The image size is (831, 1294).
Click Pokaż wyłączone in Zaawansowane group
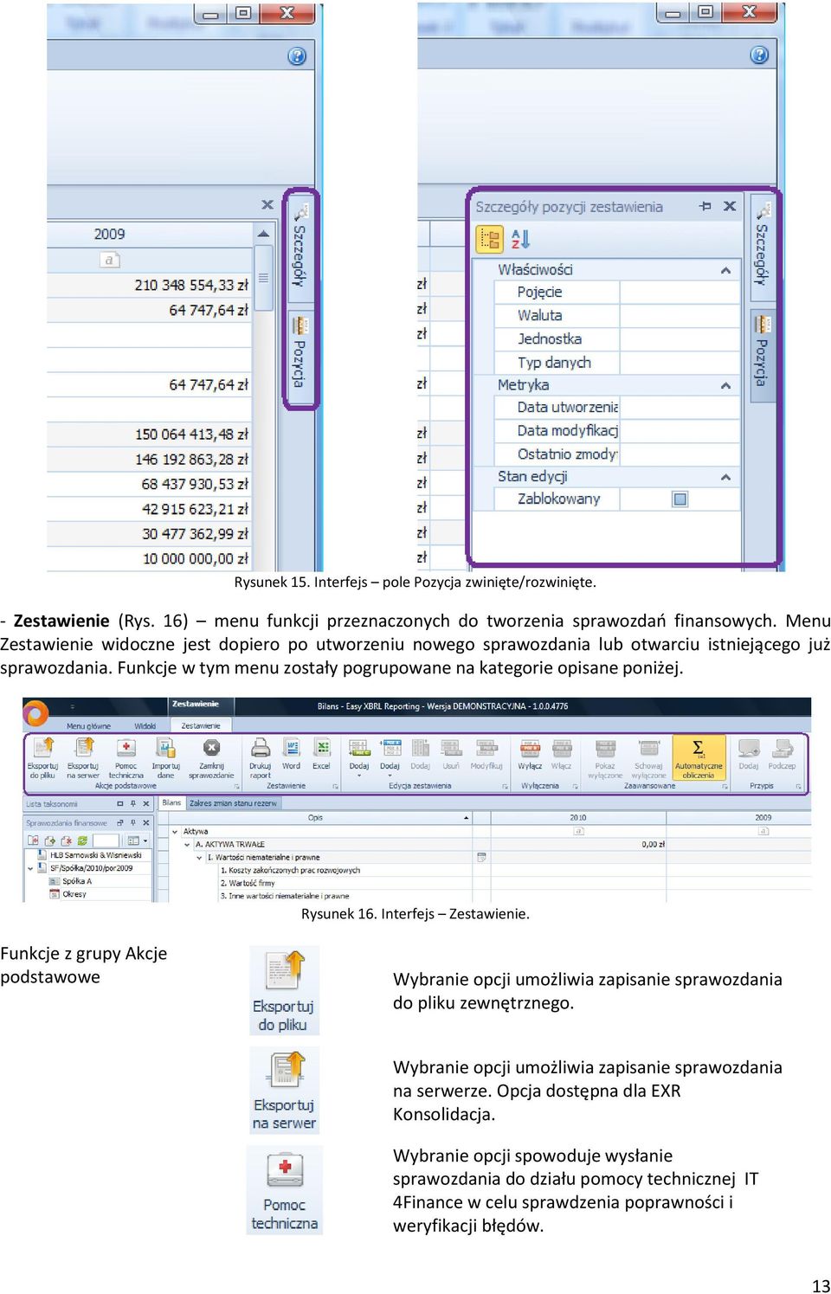605,757
